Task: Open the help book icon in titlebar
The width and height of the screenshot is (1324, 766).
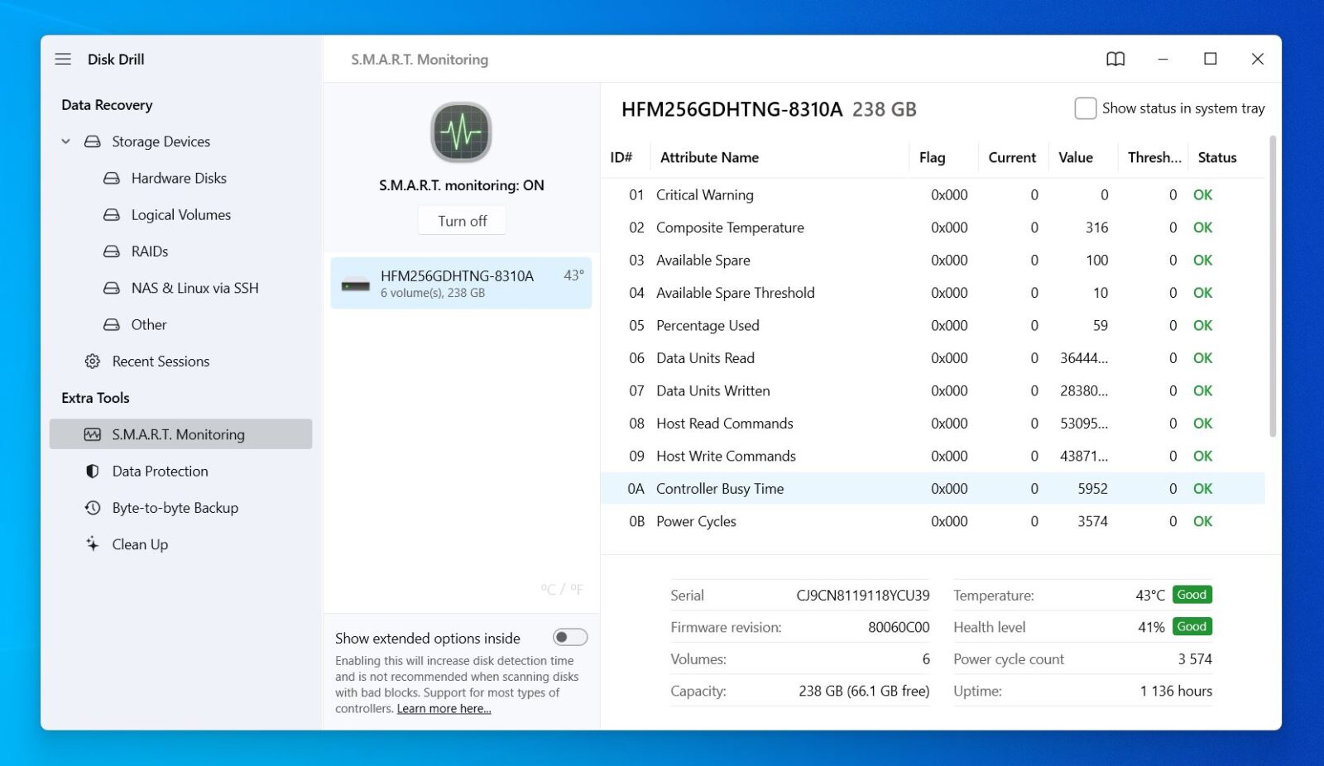Action: click(x=1115, y=59)
